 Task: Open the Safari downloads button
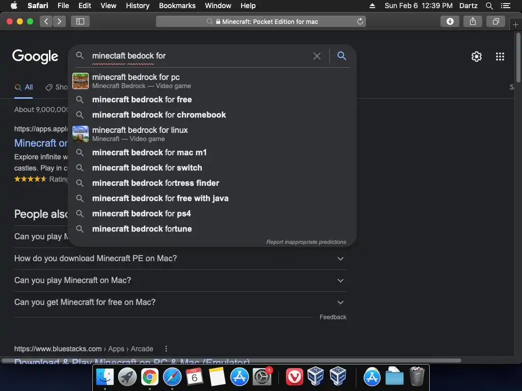[450, 21]
